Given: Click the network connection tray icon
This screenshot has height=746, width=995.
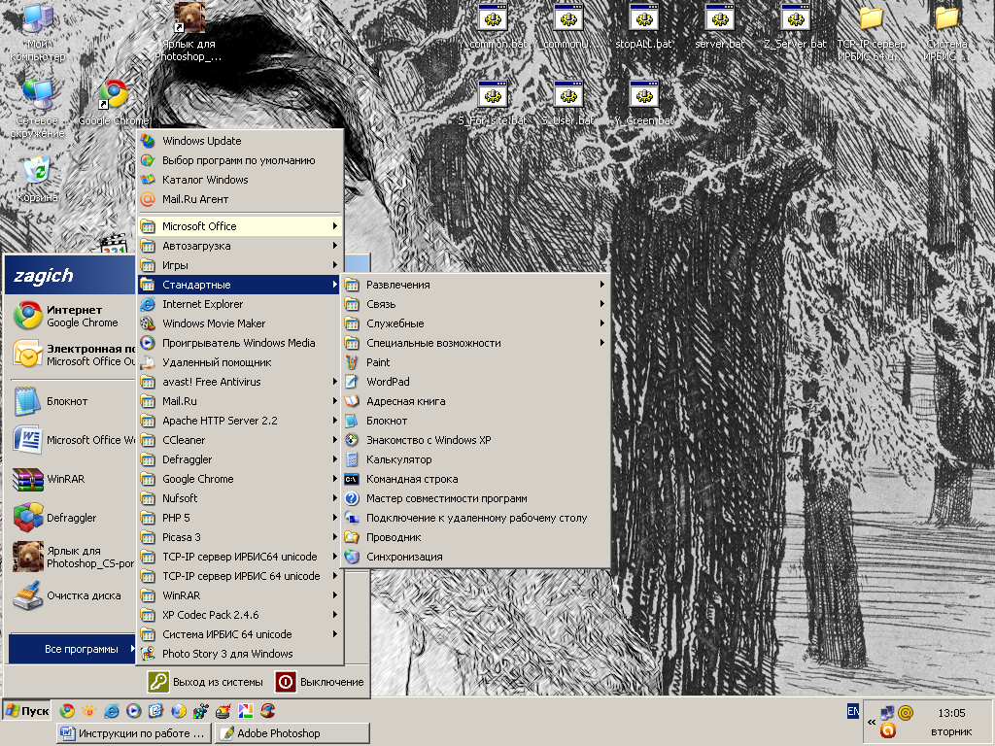Looking at the screenshot, I should [887, 713].
